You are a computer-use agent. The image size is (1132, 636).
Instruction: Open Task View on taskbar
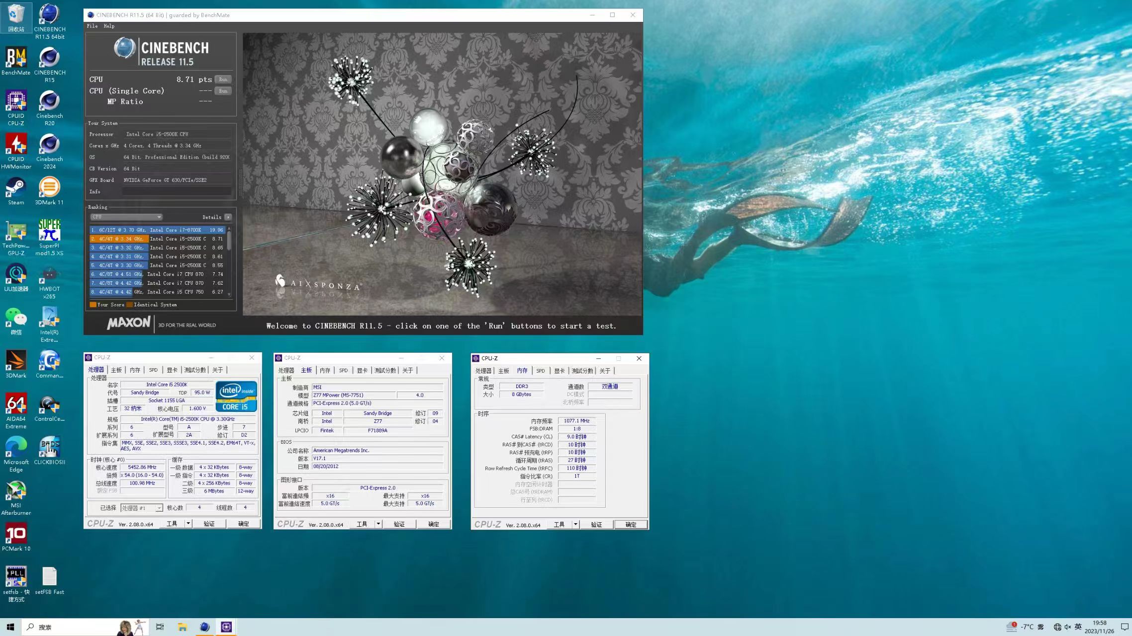point(160,627)
